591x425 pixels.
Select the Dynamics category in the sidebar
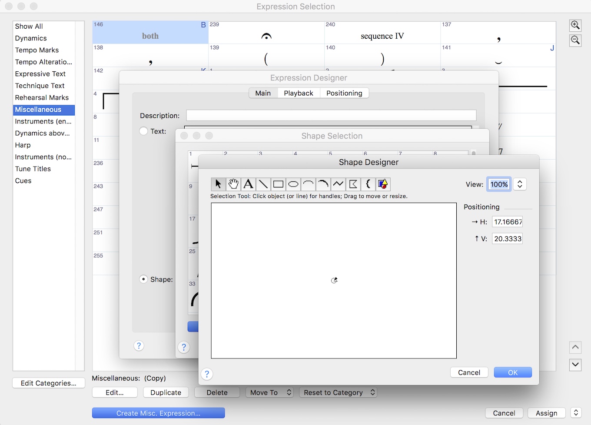click(x=31, y=38)
